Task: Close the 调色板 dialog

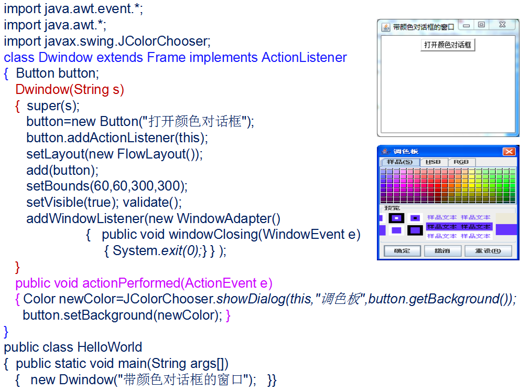Action: (510, 152)
